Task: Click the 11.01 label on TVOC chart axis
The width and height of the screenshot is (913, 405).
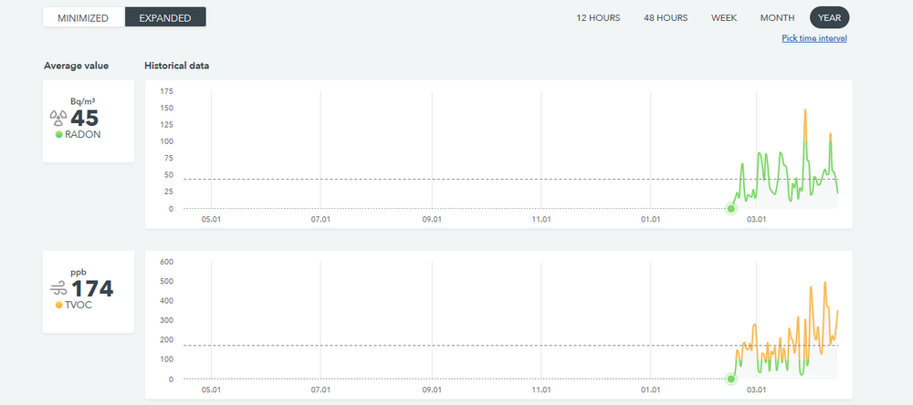Action: point(541,389)
